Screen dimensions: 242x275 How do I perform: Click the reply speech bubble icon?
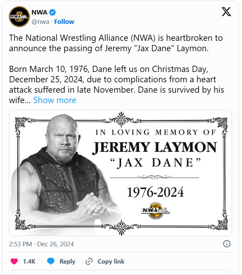coord(51,261)
